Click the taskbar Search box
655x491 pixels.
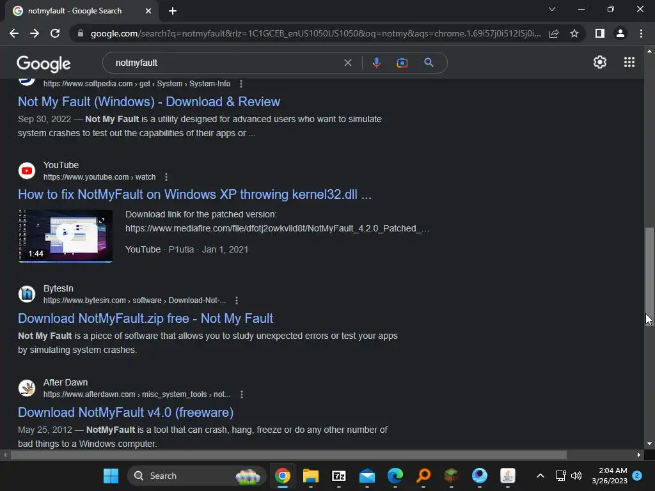point(197,476)
